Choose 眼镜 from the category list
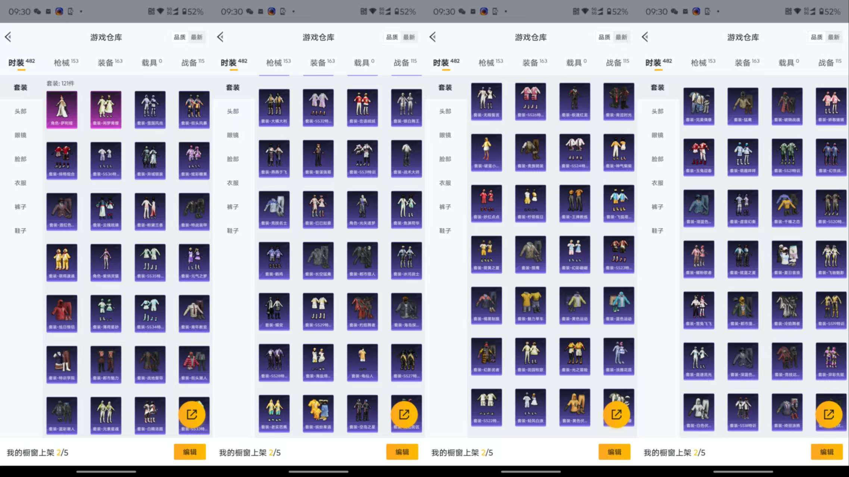Image resolution: width=849 pixels, height=477 pixels. click(x=21, y=135)
